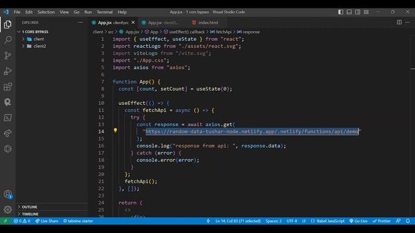
Task: Click the remote window icon in status bar
Action: point(5,221)
